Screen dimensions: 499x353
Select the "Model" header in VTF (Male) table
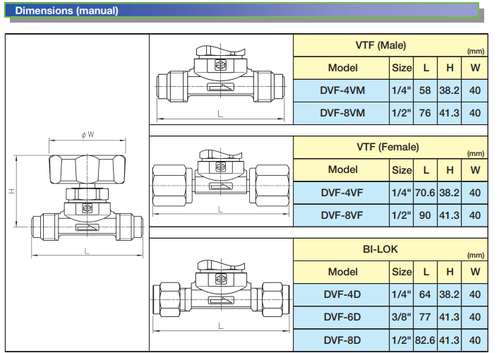[x=342, y=68]
